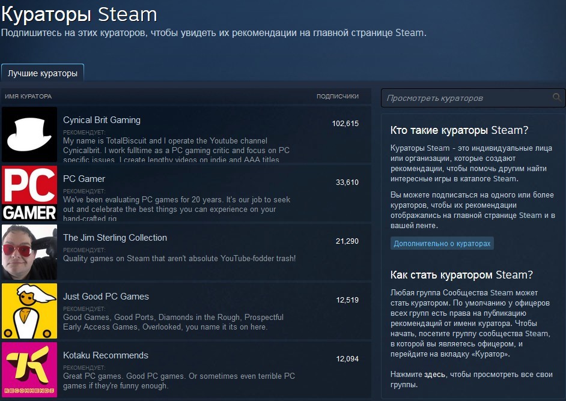
Task: Click the 102,615 subscriber count
Action: 345,123
